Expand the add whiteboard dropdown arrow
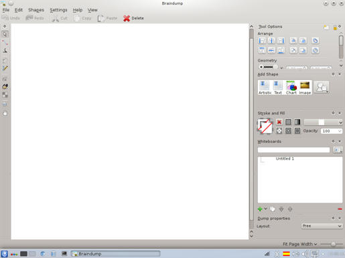The height and width of the screenshot is (258, 345). (265, 209)
